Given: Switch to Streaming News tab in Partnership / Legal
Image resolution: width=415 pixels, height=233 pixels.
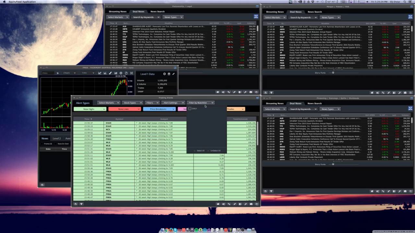Looking at the screenshot, I should coord(117,12).
